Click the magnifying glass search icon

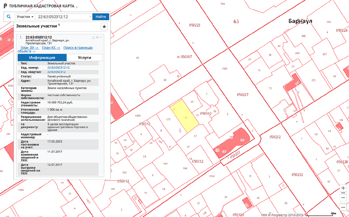9,17
